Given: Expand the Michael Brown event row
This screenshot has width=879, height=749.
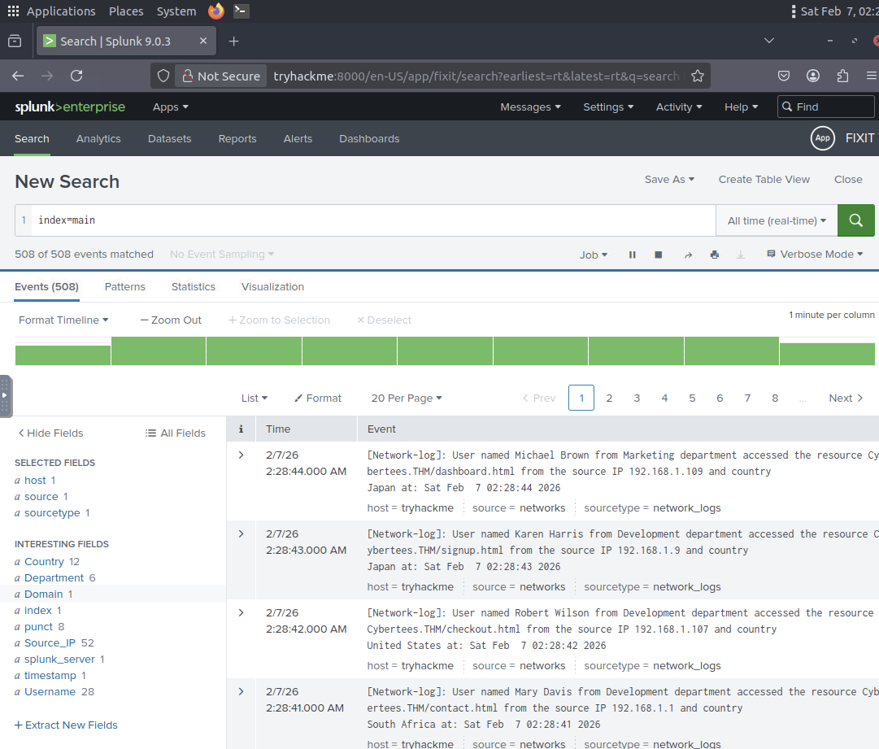Looking at the screenshot, I should tap(241, 455).
